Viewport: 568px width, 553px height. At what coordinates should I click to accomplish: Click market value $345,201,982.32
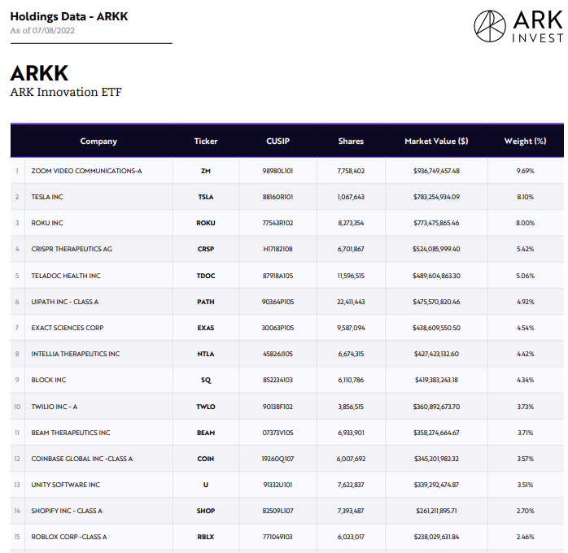click(436, 459)
